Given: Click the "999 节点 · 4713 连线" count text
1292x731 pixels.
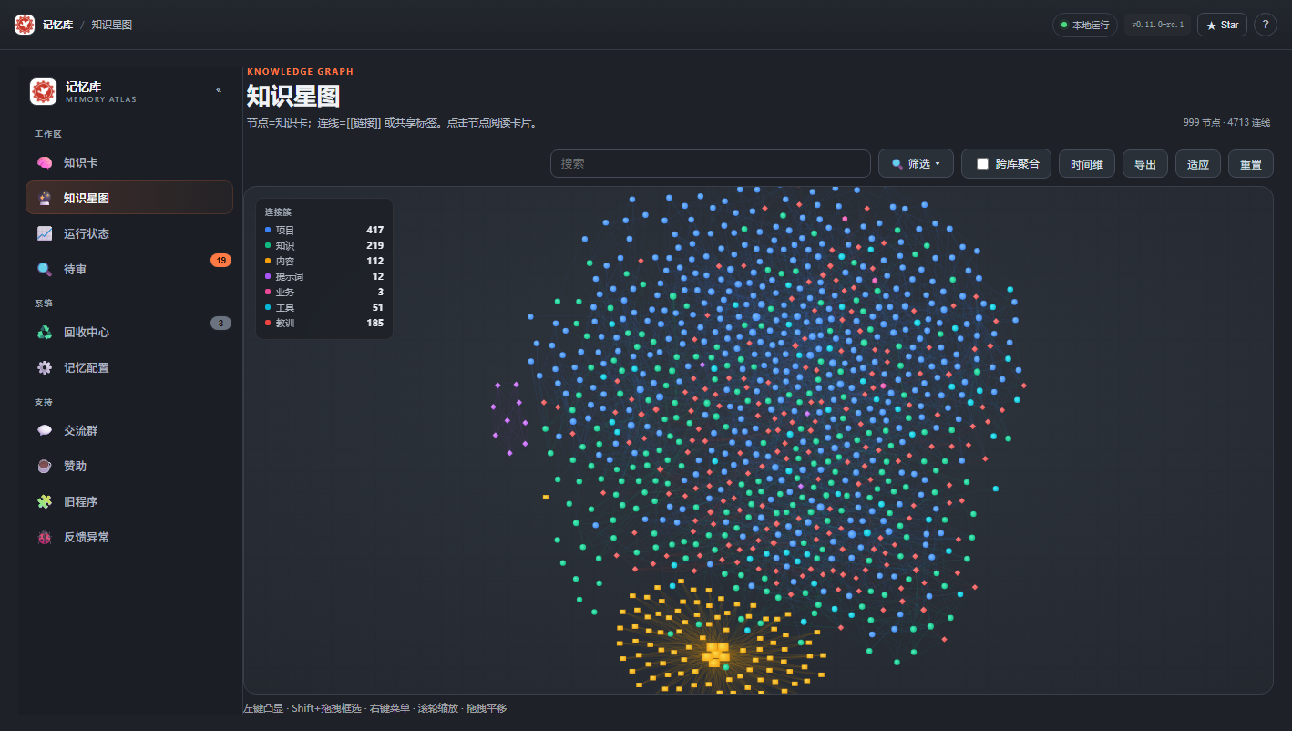Looking at the screenshot, I should [x=1226, y=122].
